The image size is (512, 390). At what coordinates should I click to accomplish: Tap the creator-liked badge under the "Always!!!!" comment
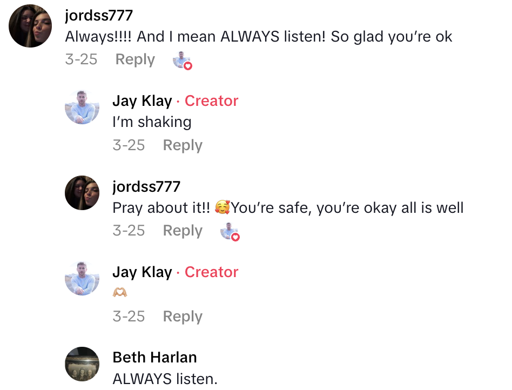click(x=182, y=60)
